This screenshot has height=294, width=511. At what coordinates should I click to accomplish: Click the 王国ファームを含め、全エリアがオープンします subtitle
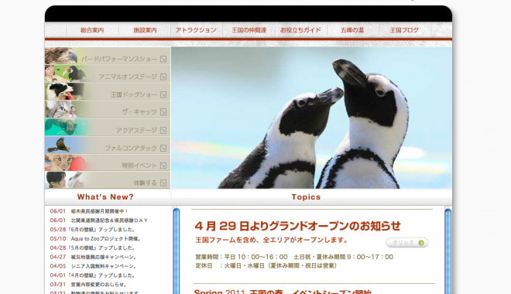pos(272,241)
